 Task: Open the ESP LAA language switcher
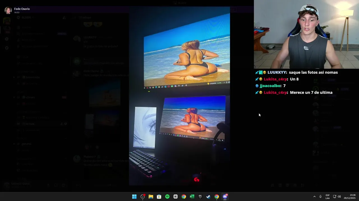[x=328, y=197]
